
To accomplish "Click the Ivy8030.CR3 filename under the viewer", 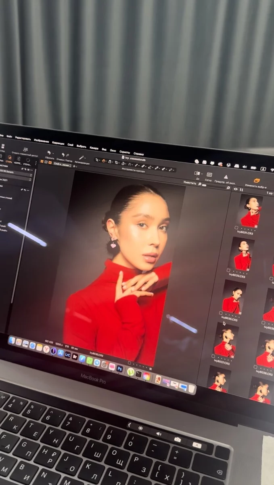I will click(96, 354).
